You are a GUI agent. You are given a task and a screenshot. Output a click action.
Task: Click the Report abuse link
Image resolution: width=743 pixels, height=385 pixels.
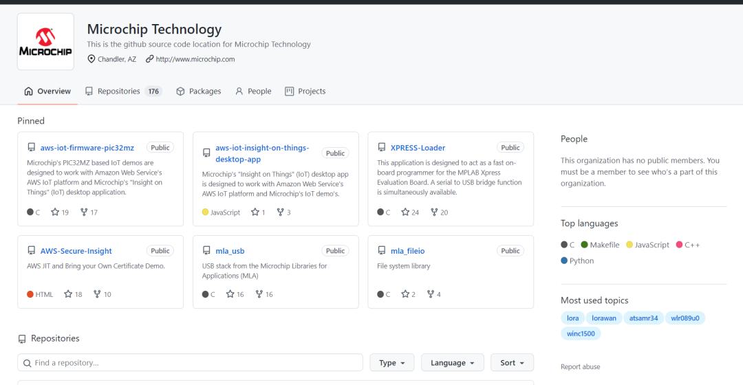(x=580, y=366)
